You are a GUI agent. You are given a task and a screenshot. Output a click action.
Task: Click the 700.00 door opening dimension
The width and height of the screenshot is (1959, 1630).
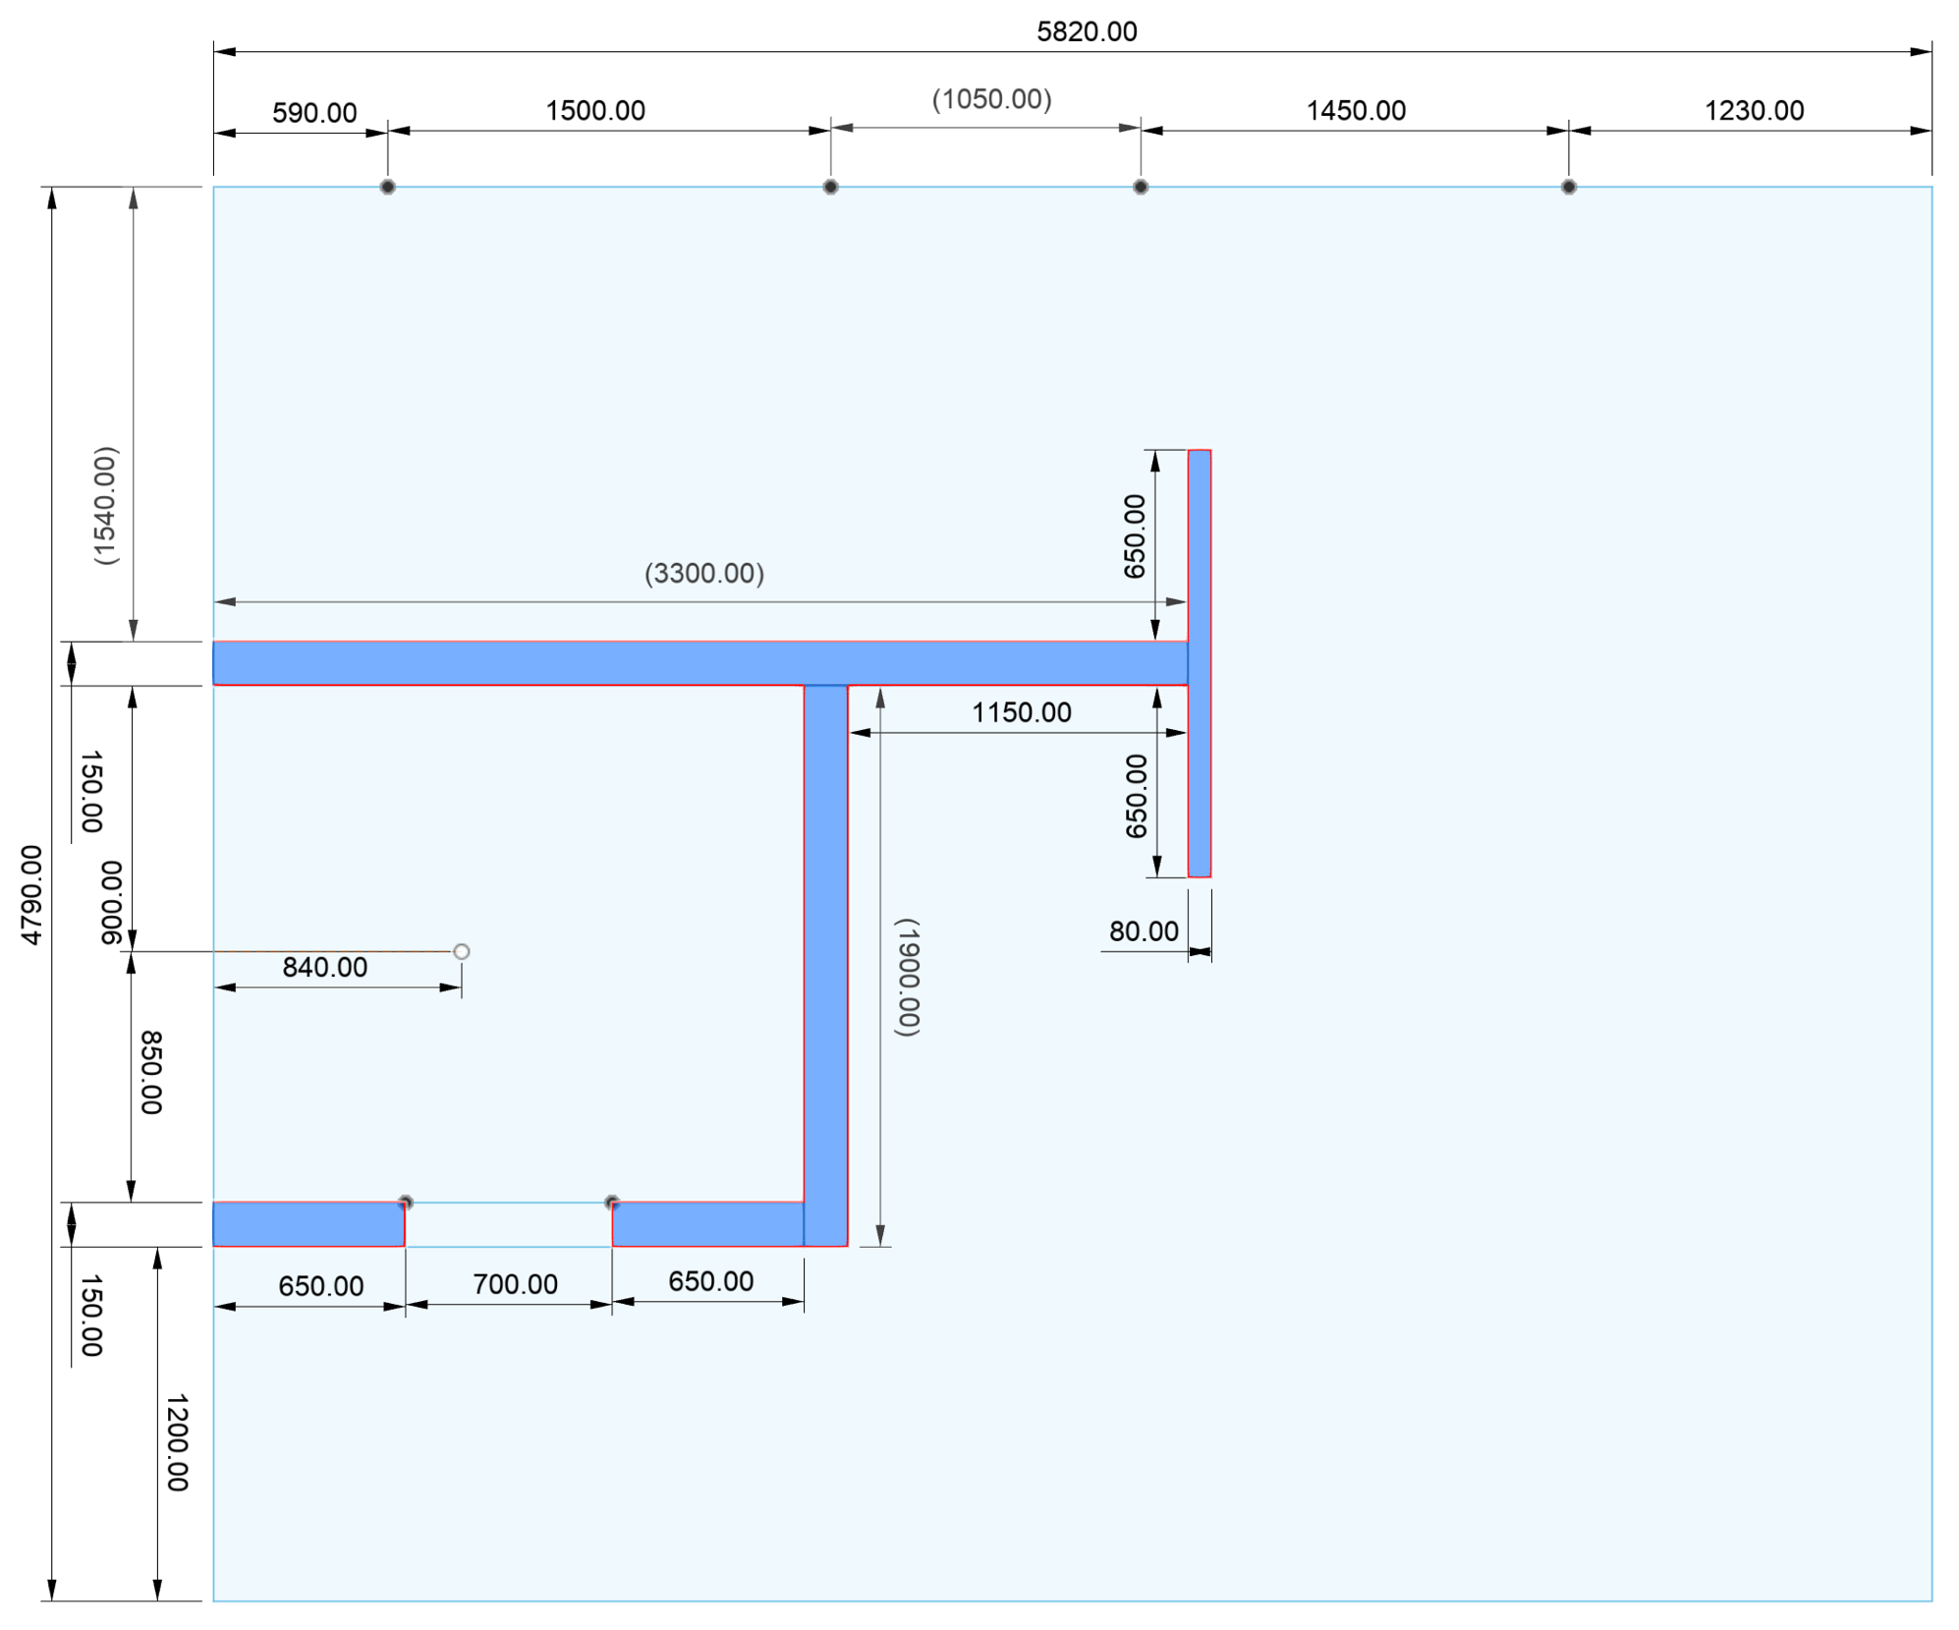[x=515, y=1283]
